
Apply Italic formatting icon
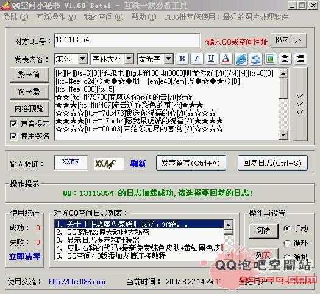196,59
